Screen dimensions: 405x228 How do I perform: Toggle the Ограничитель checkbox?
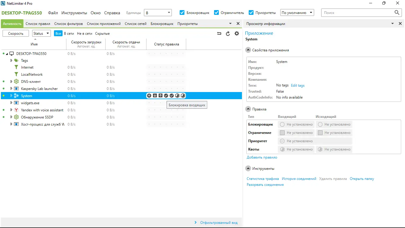click(216, 12)
